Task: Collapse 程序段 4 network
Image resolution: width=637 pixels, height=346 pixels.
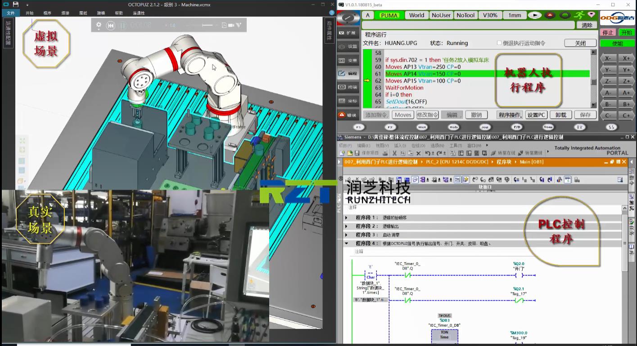Action: (346, 244)
